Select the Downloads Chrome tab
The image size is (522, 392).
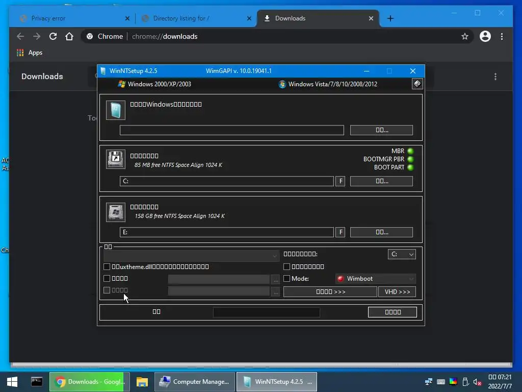click(x=318, y=18)
